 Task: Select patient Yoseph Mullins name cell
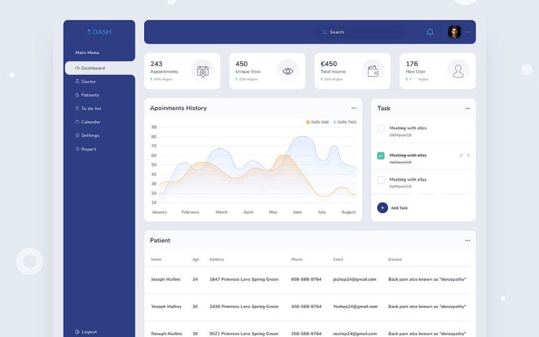click(166, 307)
